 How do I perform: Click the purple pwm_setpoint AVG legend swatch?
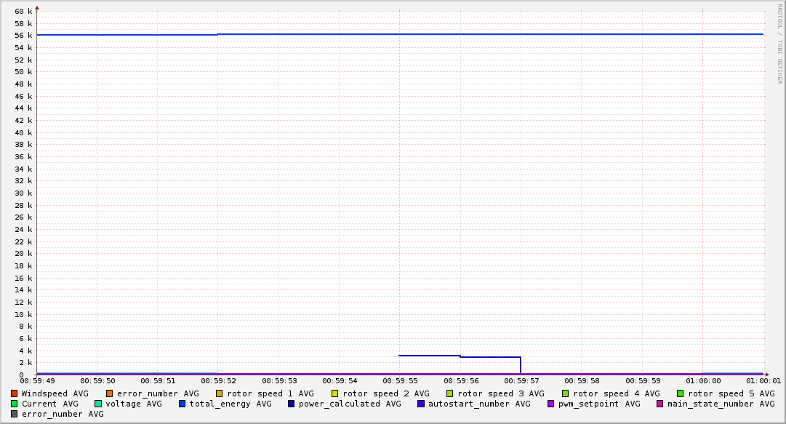(x=550, y=404)
